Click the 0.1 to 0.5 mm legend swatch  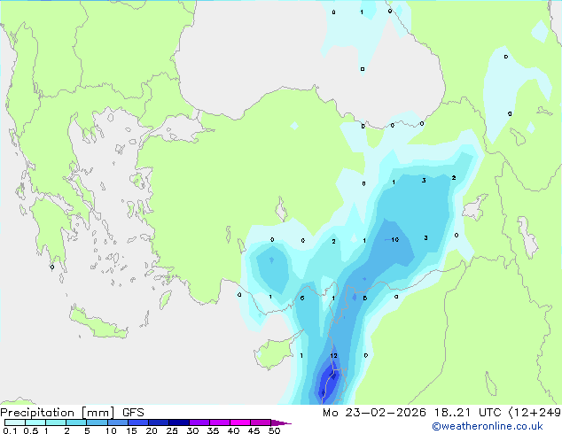[x=15, y=422]
